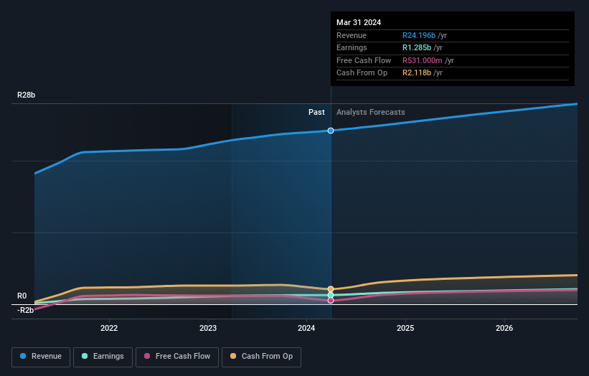Click the Revenue row label in tooltip
Viewport: 589px width, 376px height.
(x=352, y=35)
